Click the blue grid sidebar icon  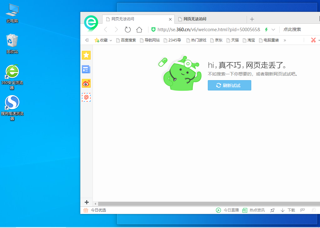[x=86, y=69]
